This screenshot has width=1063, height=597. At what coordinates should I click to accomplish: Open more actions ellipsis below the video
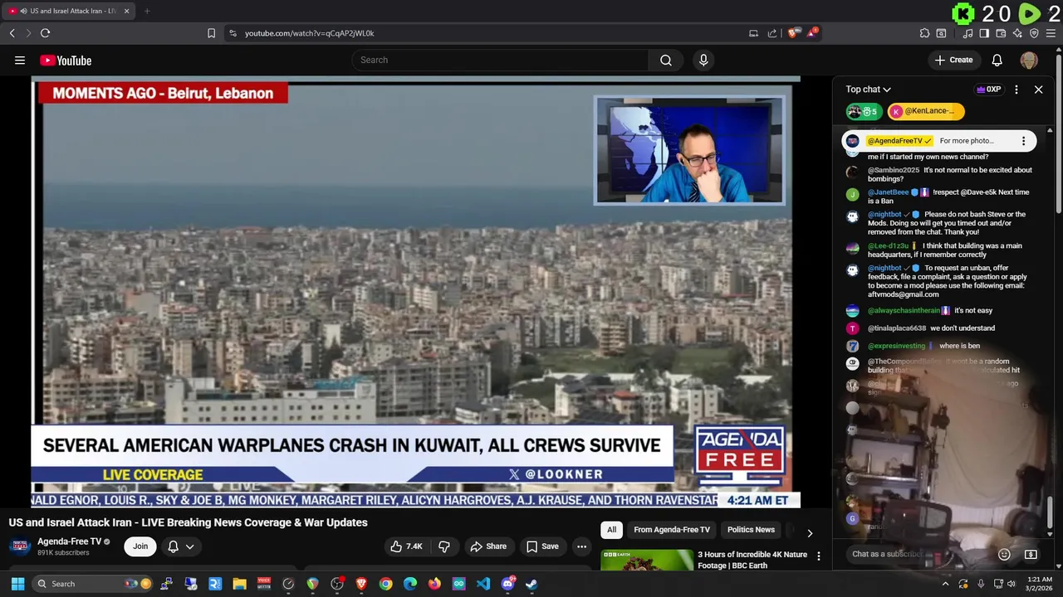tap(581, 546)
